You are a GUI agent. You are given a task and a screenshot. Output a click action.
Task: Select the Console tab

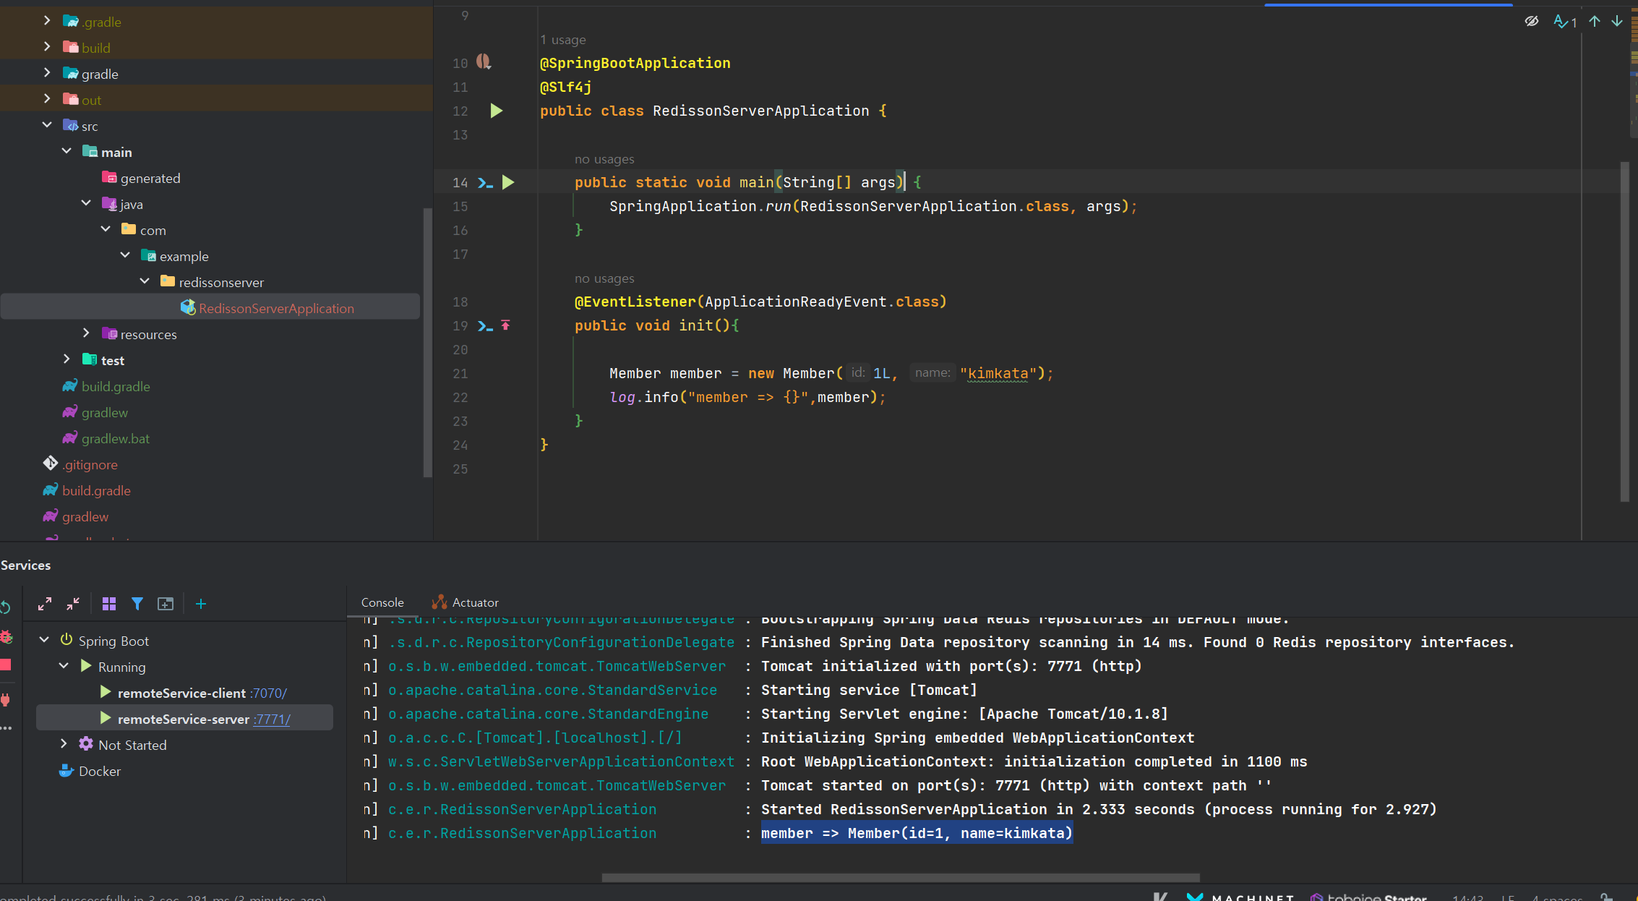[x=382, y=602]
